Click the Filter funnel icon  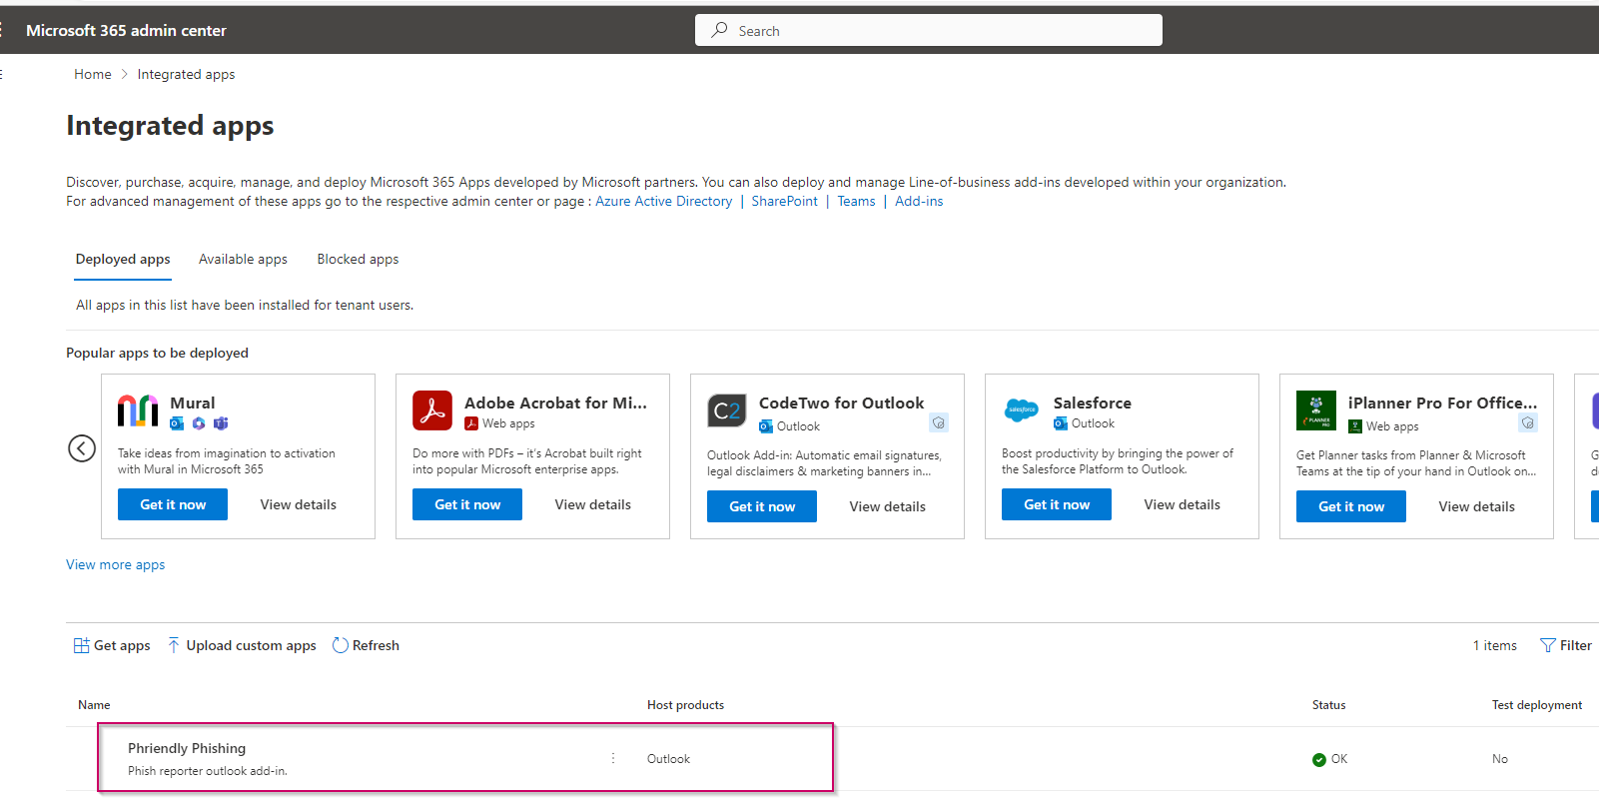tap(1548, 645)
